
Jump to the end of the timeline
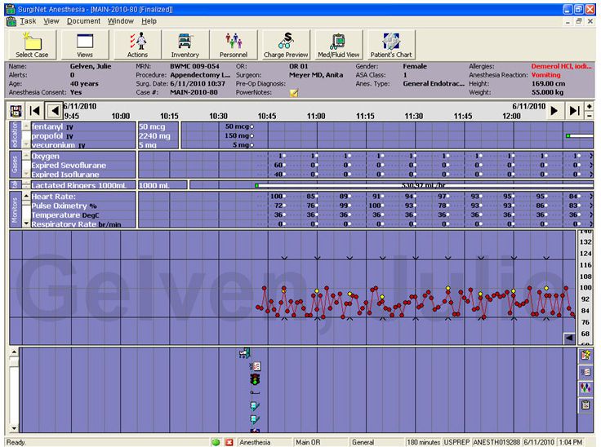coord(574,111)
